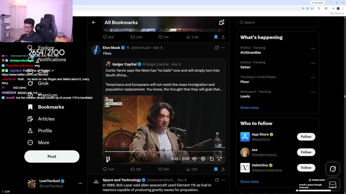Open the App Store profile avatar

point(245,137)
